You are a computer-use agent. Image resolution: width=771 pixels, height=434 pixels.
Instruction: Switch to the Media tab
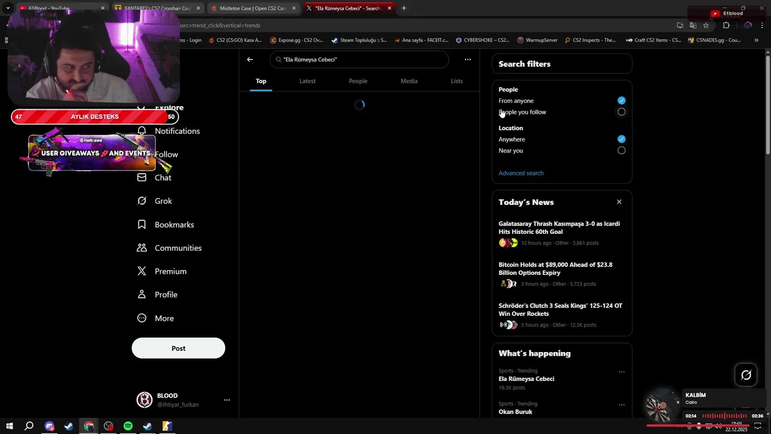point(409,81)
